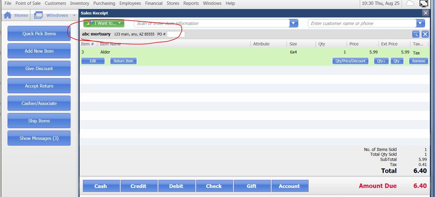The width and height of the screenshot is (435, 197).
Task: Open the item information dropdown arrow
Action: point(293,23)
